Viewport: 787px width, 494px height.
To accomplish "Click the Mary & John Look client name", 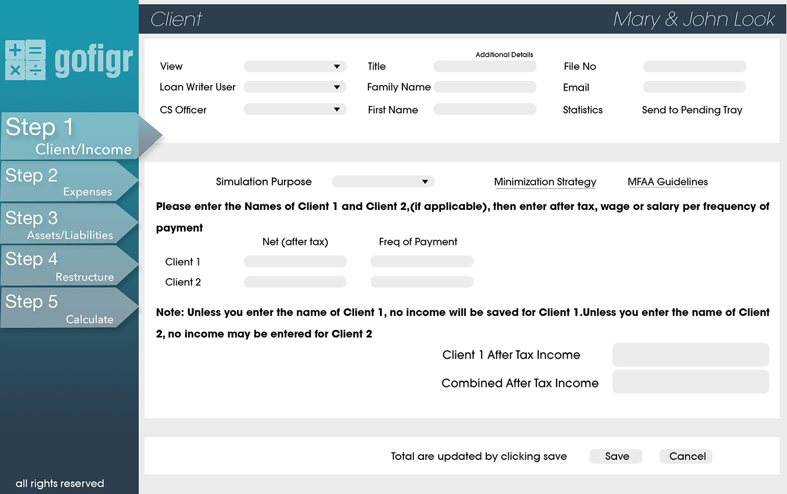I will 694,19.
